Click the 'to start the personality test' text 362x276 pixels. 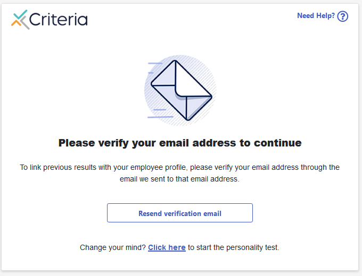[233, 247]
